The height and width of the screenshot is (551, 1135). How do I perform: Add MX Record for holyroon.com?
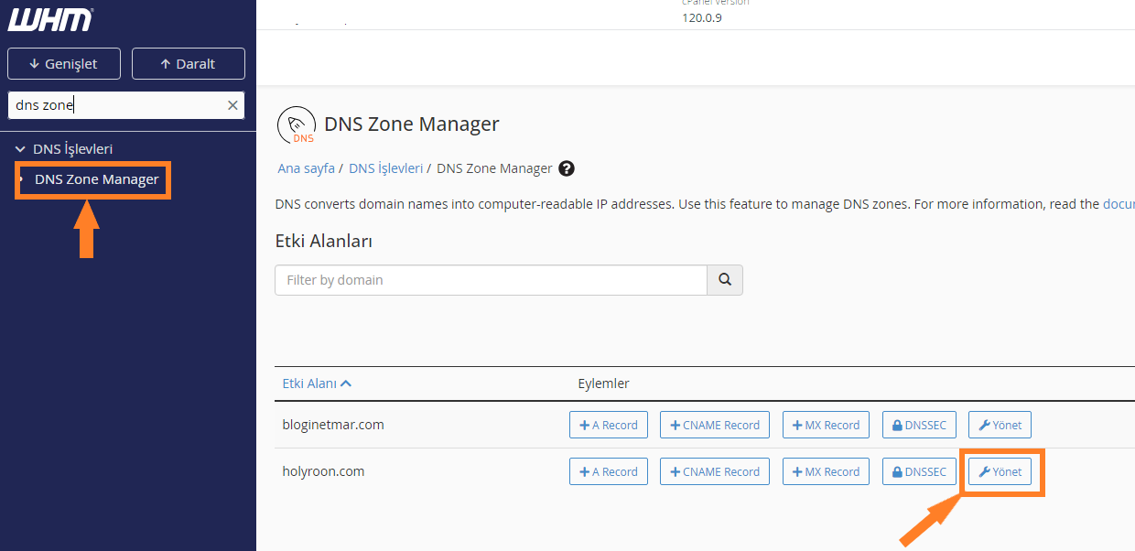(826, 471)
